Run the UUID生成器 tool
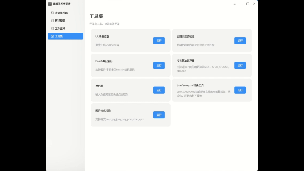 159,41
